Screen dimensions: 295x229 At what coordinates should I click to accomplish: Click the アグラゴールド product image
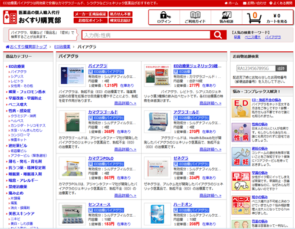tap(158, 122)
